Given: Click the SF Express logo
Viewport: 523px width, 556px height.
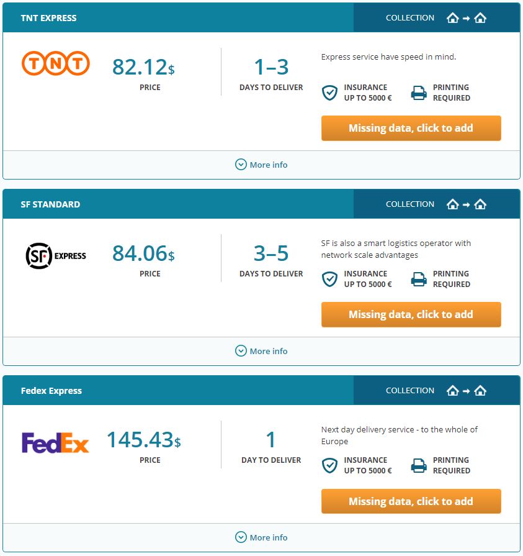Looking at the screenshot, I should pos(56,256).
